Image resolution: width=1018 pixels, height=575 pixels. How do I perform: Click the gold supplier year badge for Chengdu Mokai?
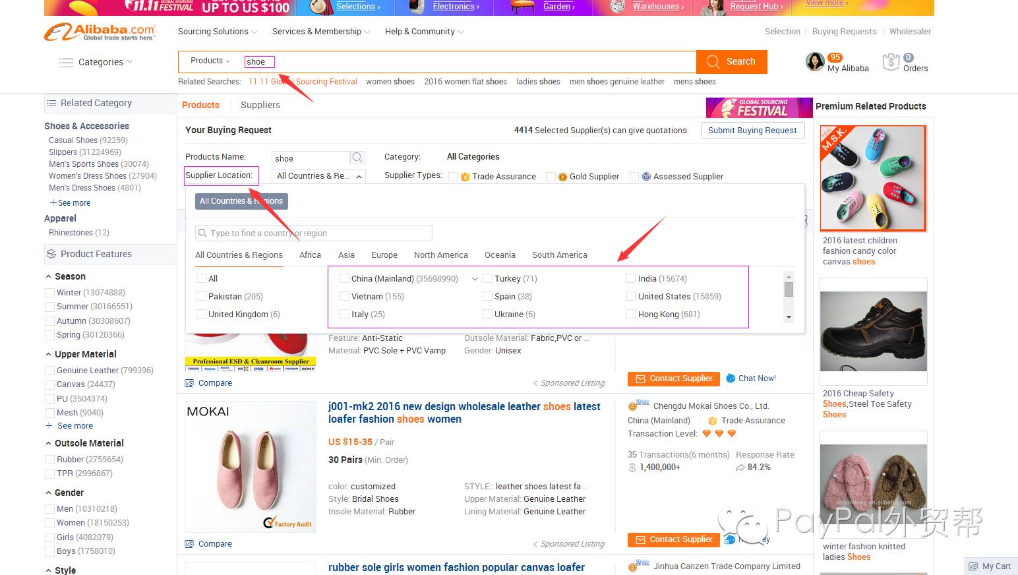pyautogui.click(x=638, y=405)
